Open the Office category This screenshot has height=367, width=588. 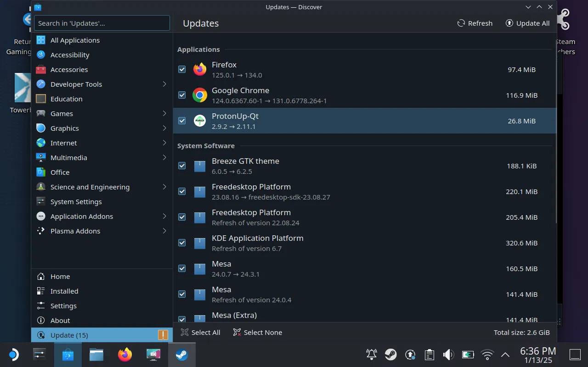102,172
